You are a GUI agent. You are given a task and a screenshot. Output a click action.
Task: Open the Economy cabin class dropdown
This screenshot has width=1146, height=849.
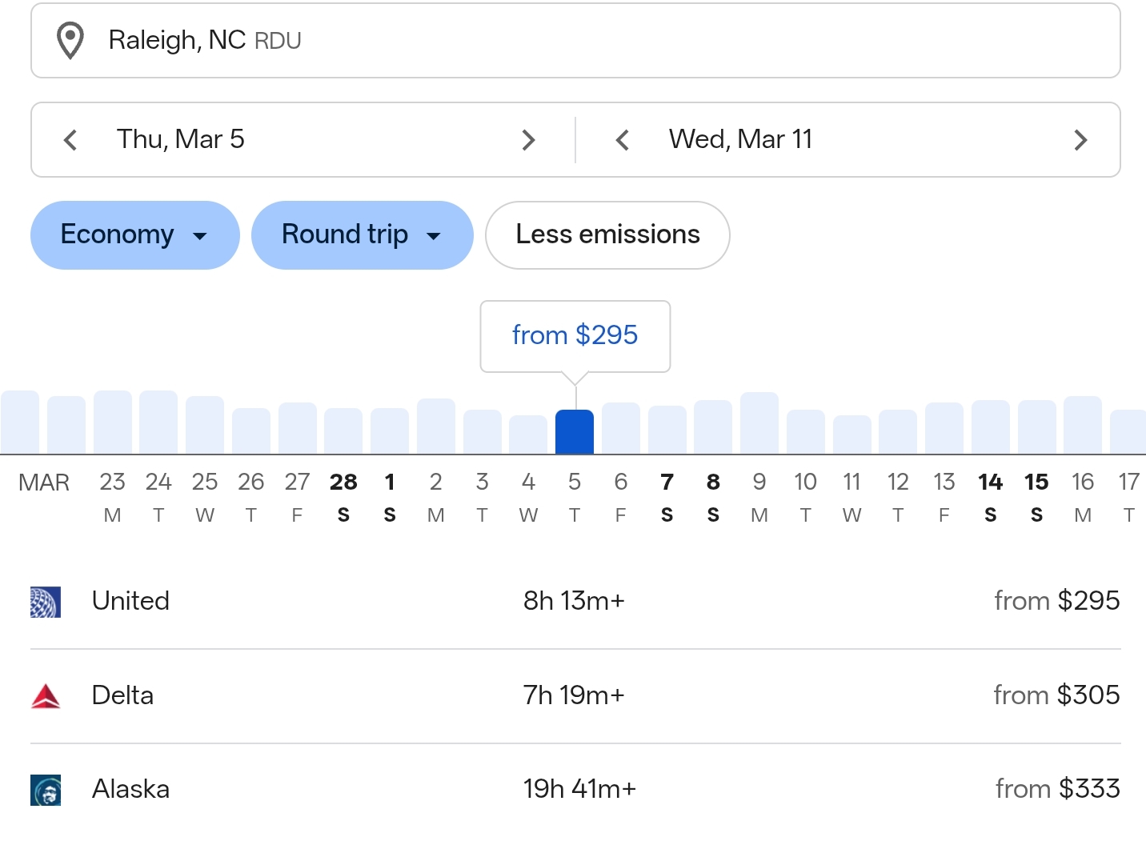click(x=134, y=235)
